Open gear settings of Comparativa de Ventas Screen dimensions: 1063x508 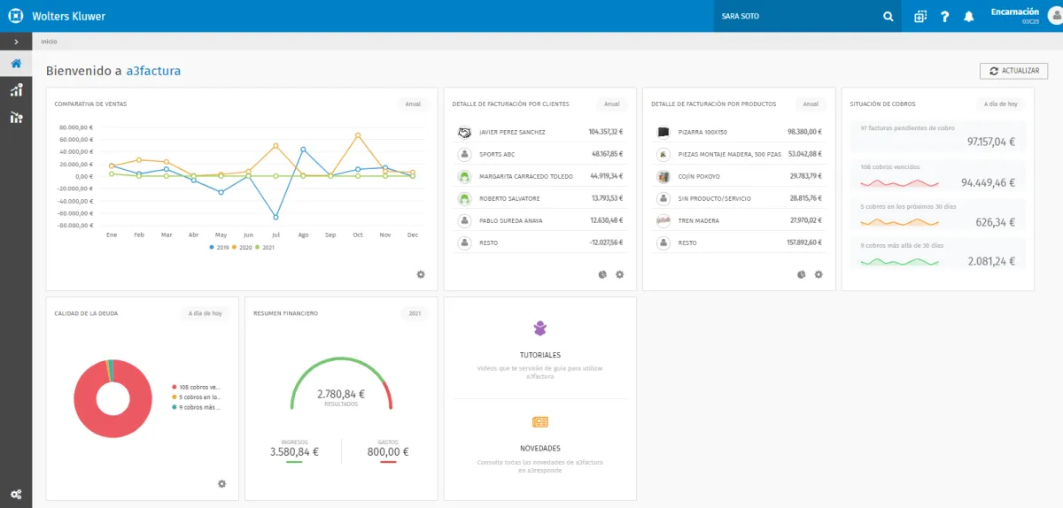(421, 274)
